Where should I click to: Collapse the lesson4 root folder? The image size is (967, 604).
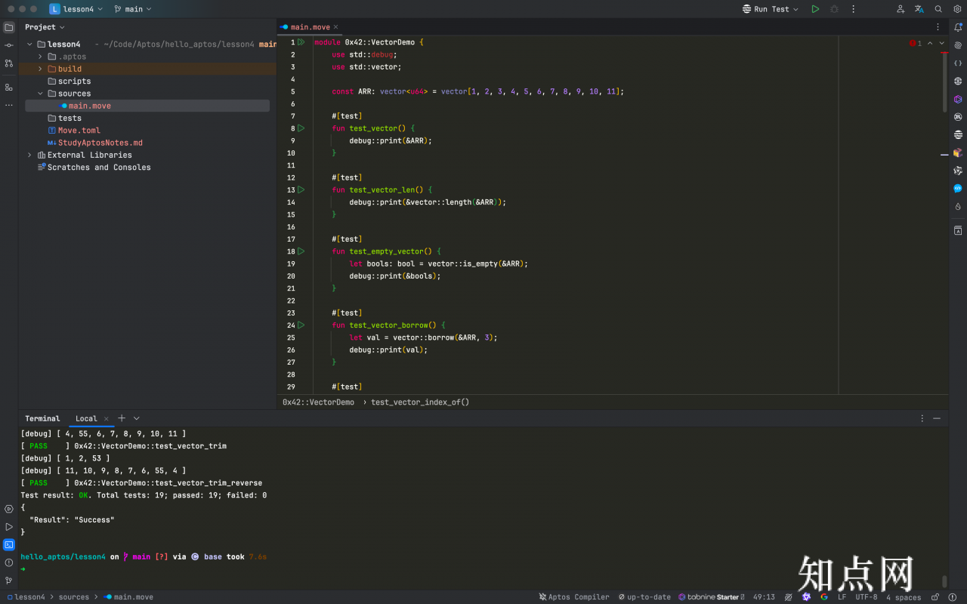point(29,45)
